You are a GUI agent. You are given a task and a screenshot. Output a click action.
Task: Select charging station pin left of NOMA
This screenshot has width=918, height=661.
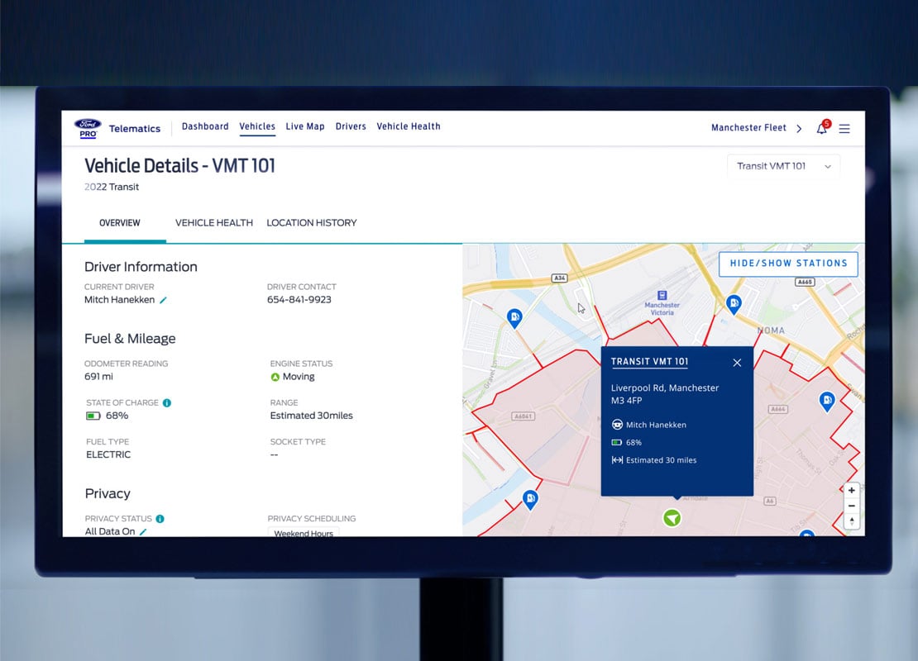tap(734, 304)
